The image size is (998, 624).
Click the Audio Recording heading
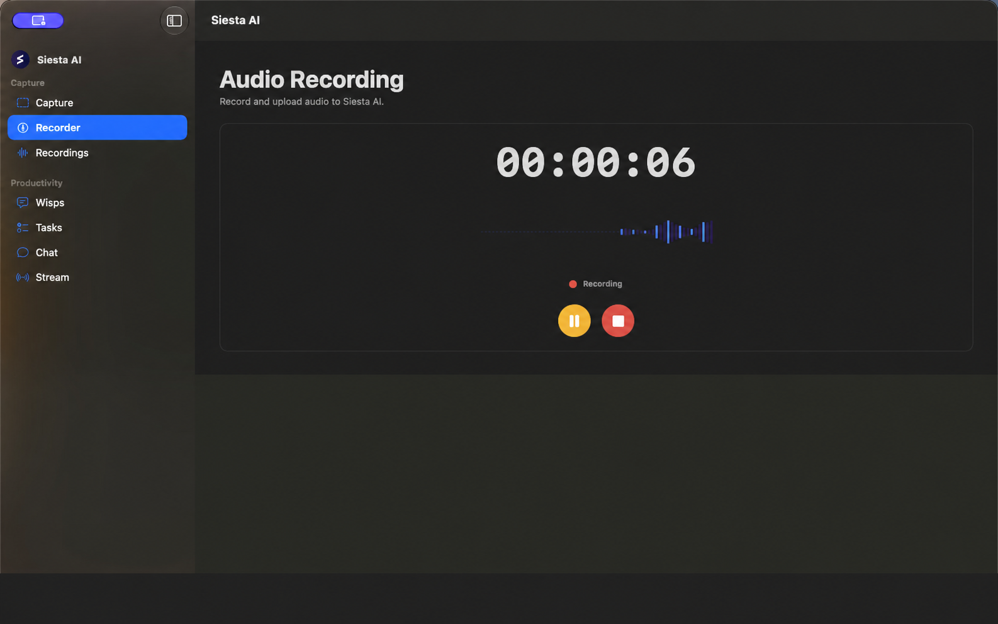click(311, 80)
